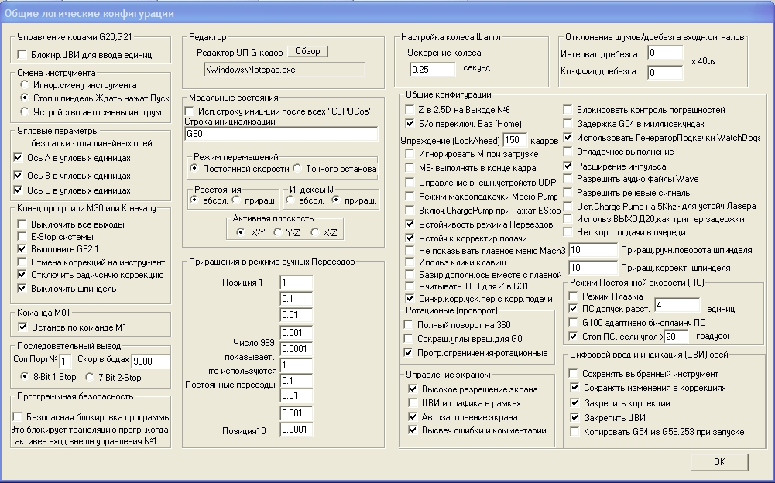Viewport: 775px width, 483px height.
Task: Click Строка инициализации field with G80
Action: 281,134
